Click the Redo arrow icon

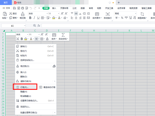tap(35, 8)
